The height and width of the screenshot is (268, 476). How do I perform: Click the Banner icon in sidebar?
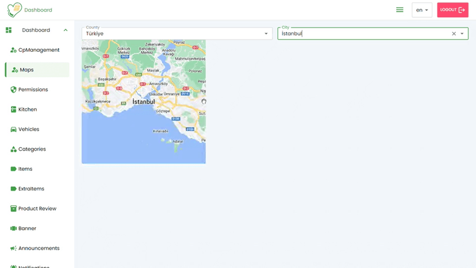point(13,228)
